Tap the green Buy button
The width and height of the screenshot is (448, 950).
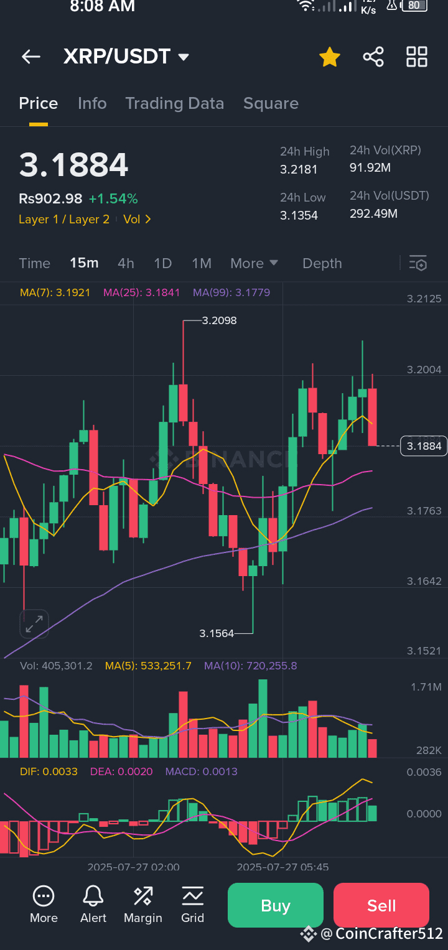coord(276,905)
